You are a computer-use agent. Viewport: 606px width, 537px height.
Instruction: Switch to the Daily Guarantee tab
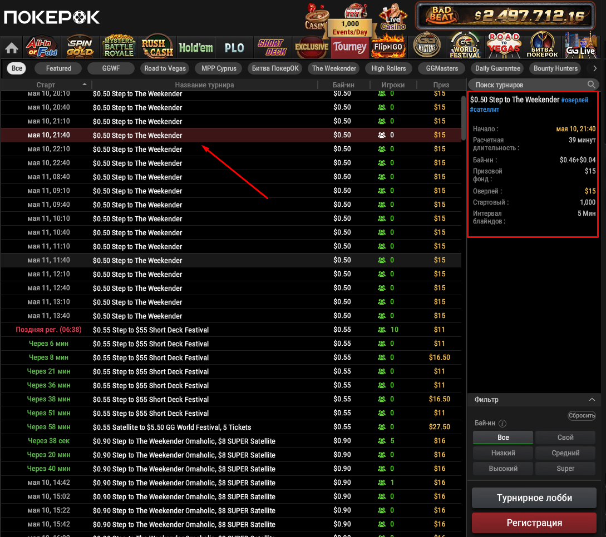tap(497, 68)
